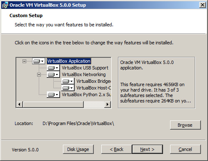Click the install location path text

[x=78, y=123]
